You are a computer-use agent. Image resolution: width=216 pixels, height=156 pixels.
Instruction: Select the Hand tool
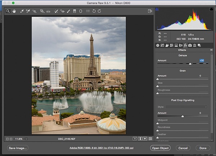tap(14, 11)
